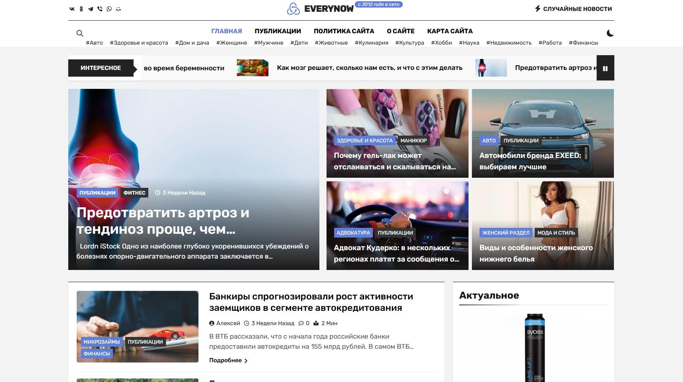Click the Маникюр category tag
Viewport: 683px width, 382px height.
tap(413, 141)
